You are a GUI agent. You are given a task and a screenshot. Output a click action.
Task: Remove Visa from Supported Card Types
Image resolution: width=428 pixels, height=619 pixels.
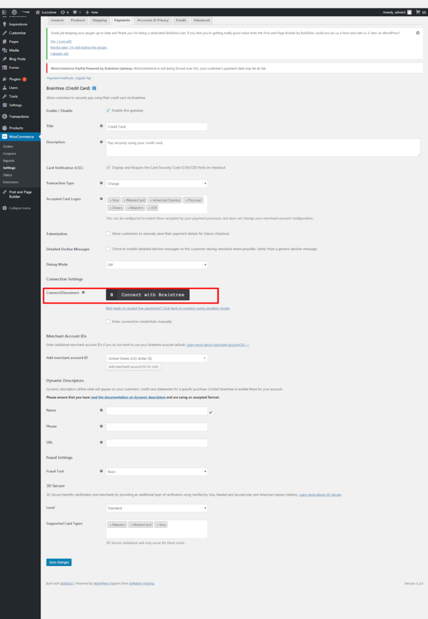pos(157,525)
